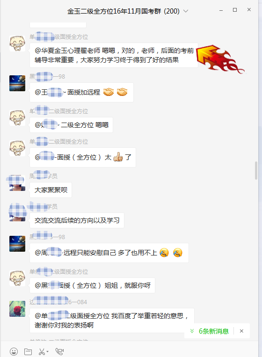Maximize the chat window
262x357 pixels.
235,10
